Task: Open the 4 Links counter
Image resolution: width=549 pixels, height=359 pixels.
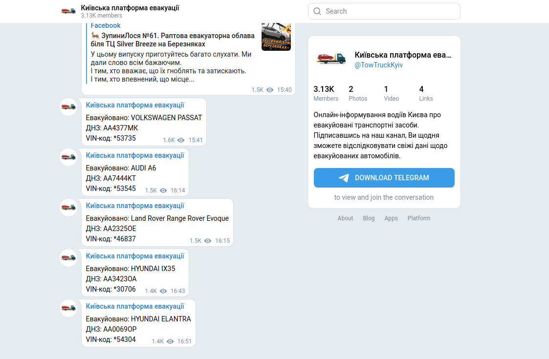Action: coord(426,93)
